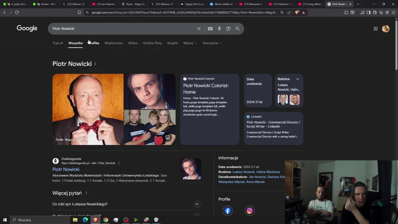
Task: Expand question Co robi syn Łukasza Nowickiego
Action: point(127,204)
